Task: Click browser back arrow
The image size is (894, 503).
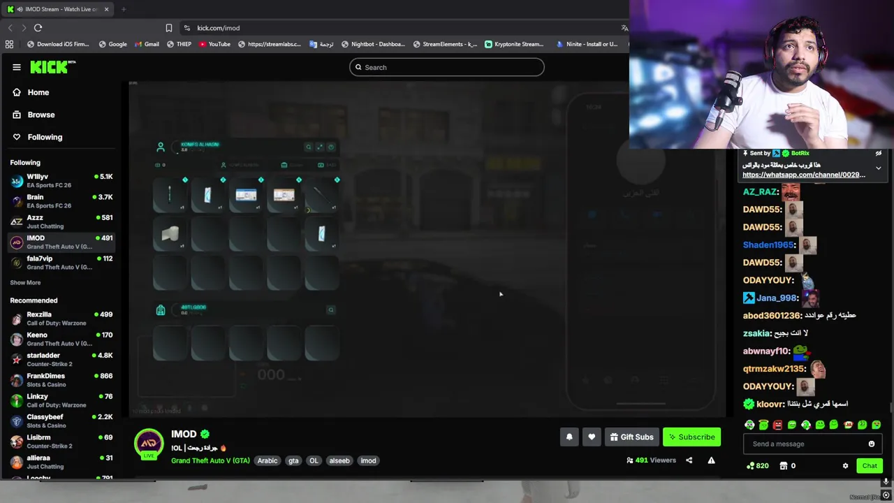Action: tap(10, 28)
